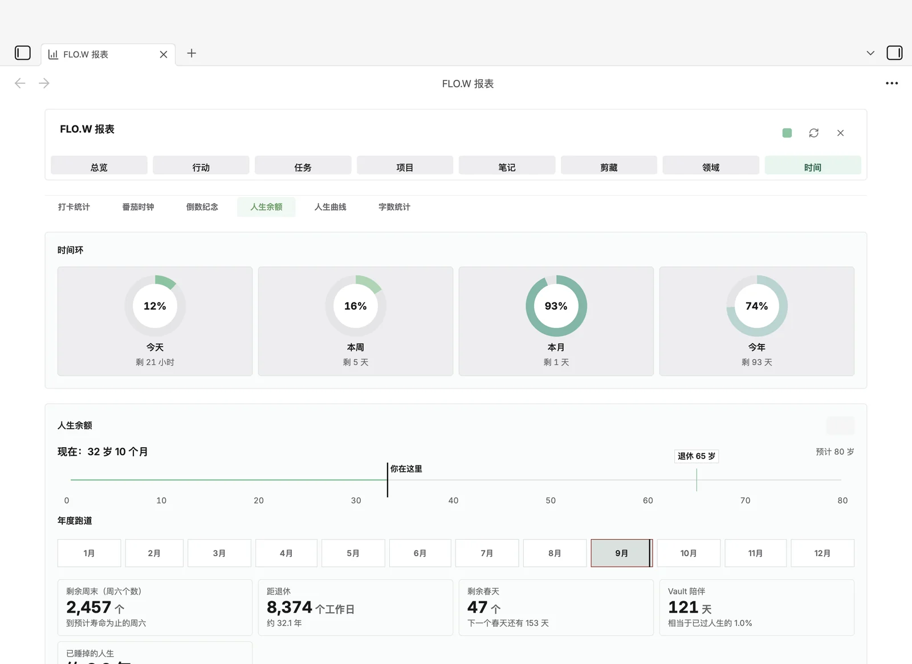
Task: Open 人生曲线 sub-tab
Action: (x=331, y=207)
